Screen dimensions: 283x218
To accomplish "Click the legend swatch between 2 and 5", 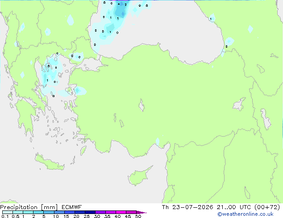I will (38, 212).
